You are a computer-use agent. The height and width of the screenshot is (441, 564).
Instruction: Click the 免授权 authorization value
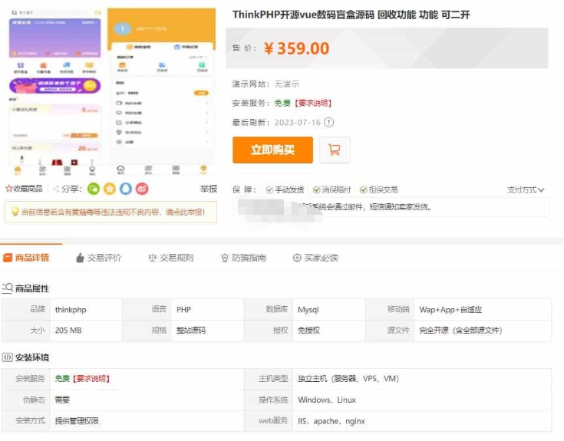point(308,331)
